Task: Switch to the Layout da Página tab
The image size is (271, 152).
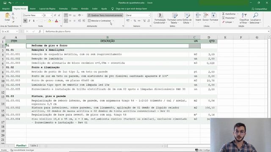Action: (x=47, y=8)
